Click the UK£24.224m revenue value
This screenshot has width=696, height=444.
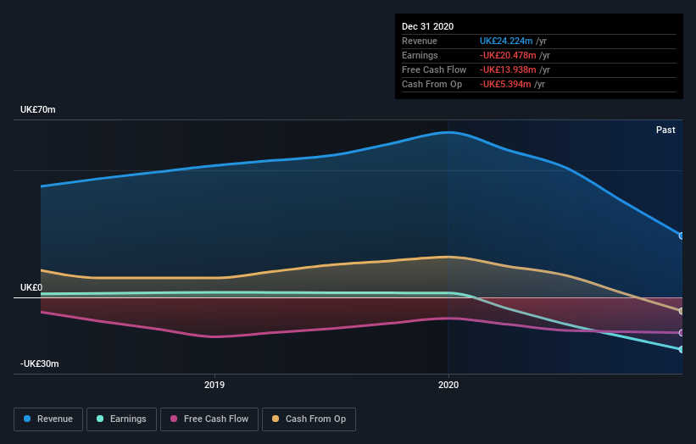click(x=506, y=41)
